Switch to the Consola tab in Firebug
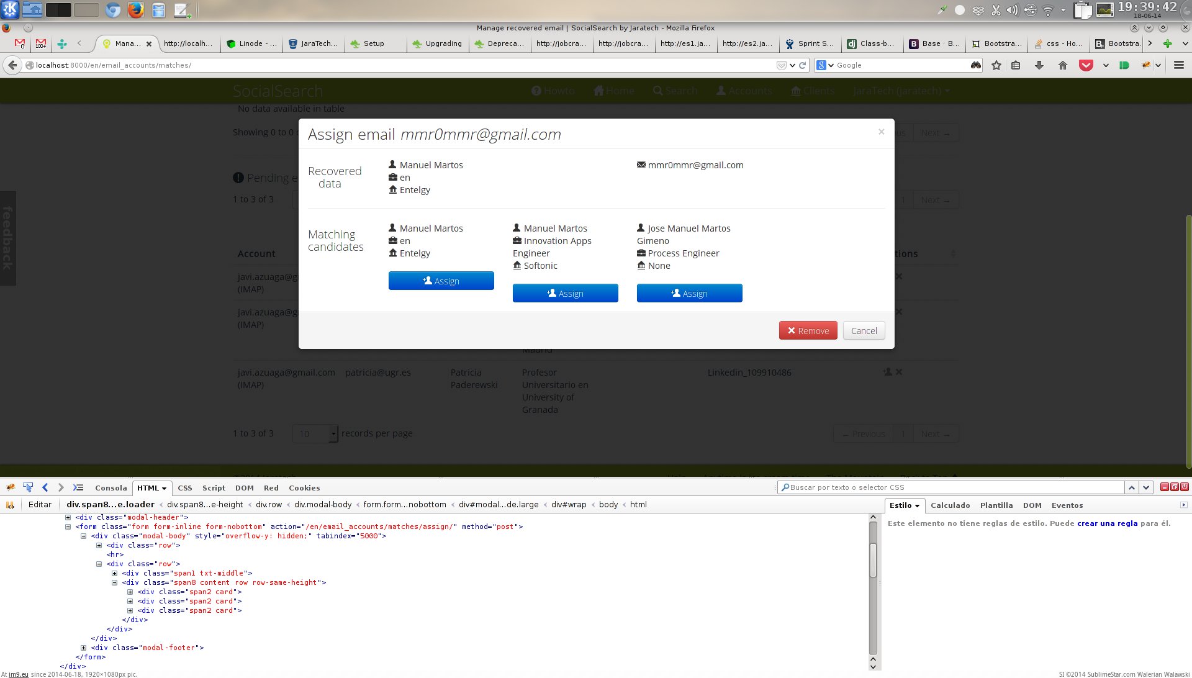 coord(111,488)
